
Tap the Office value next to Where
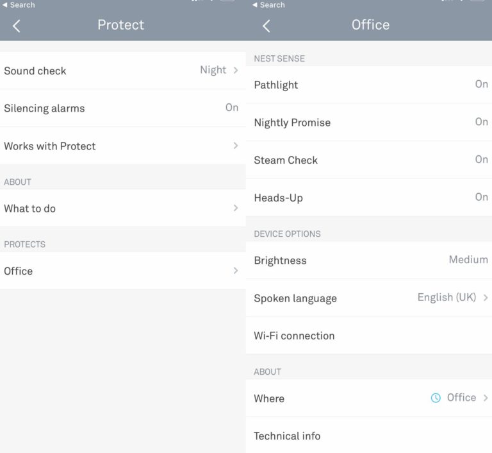click(x=461, y=398)
